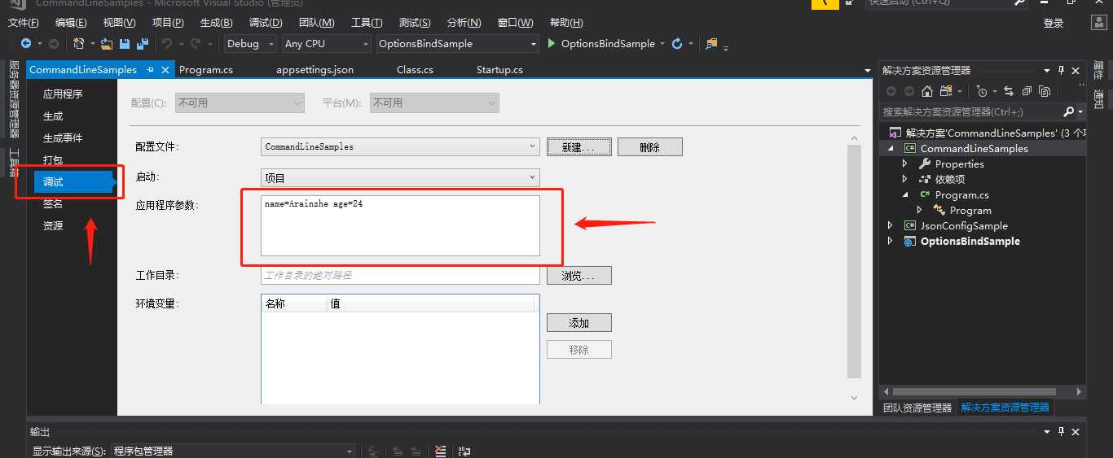The image size is (1113, 458).
Task: Click pending changes filter clock icon
Action: (982, 91)
